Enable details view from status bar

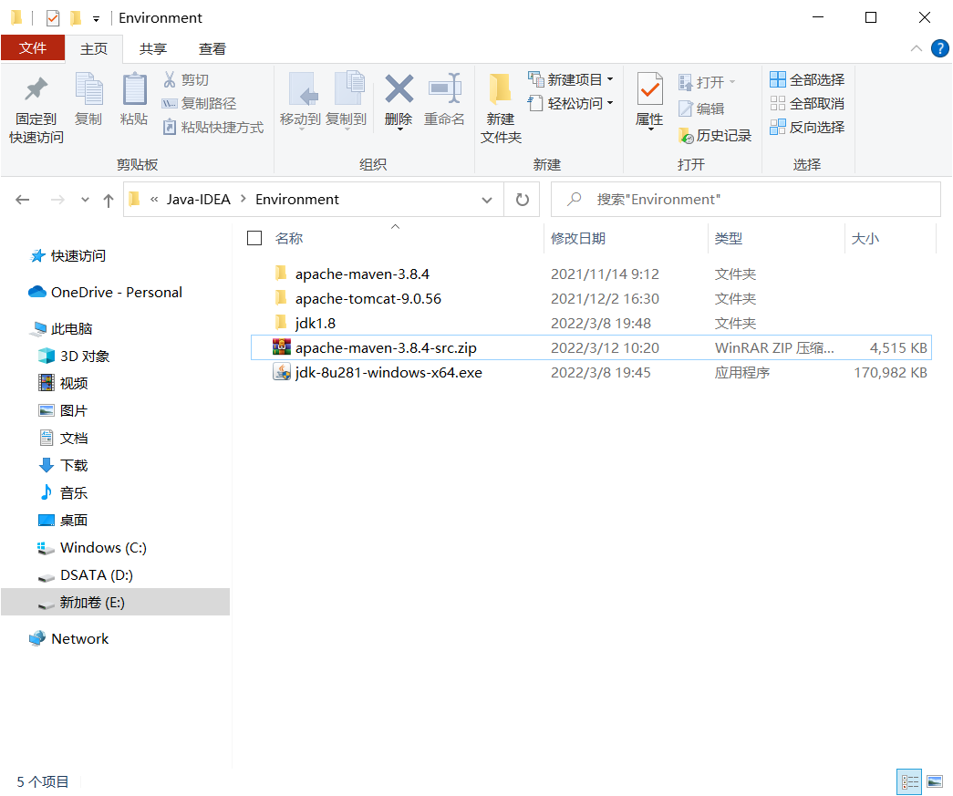click(909, 781)
